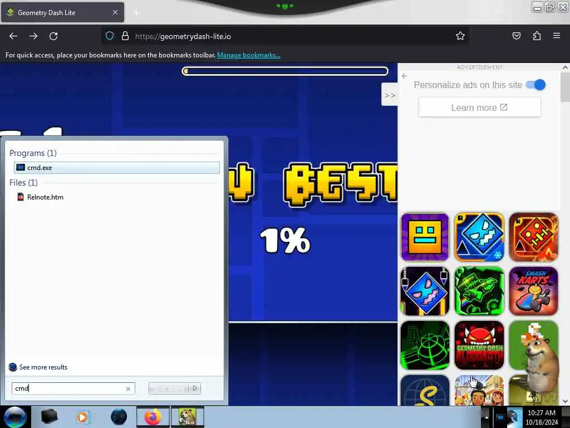Viewport: 570px width, 428px height.
Task: Open the blue ice cube game icon
Action: (479, 237)
